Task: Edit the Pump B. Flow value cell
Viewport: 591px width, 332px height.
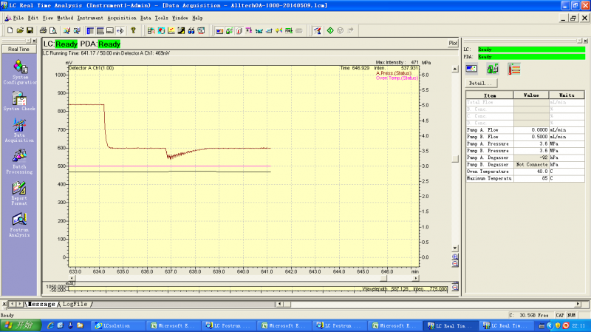Action: (x=530, y=136)
